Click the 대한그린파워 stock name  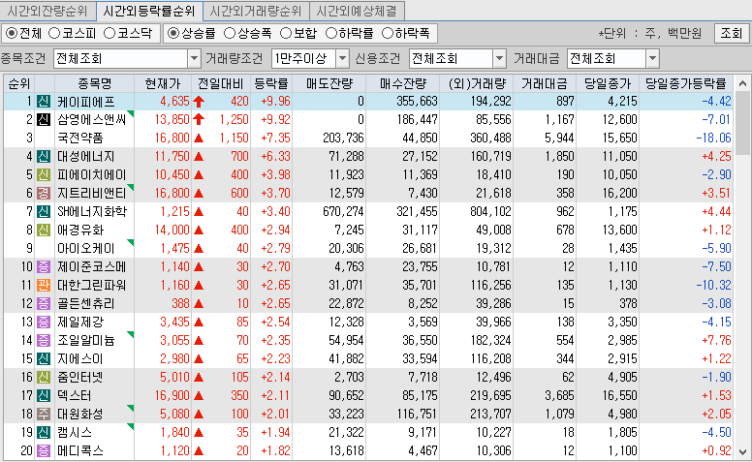[x=92, y=285]
